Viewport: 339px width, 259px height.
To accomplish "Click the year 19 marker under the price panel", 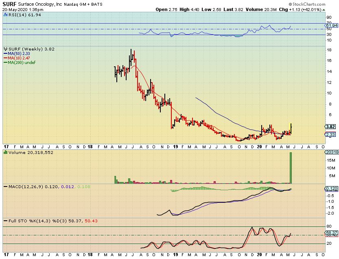I will 176,147.
